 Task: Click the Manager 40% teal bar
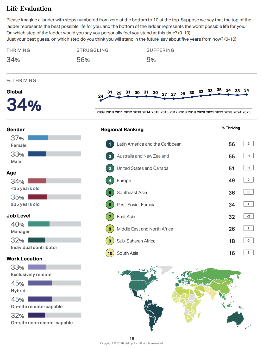click(x=39, y=224)
